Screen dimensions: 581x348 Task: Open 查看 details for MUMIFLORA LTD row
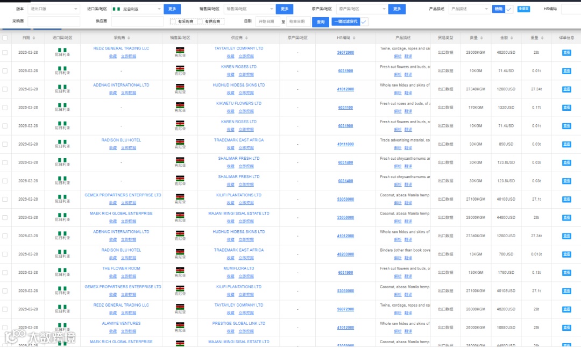[566, 272]
